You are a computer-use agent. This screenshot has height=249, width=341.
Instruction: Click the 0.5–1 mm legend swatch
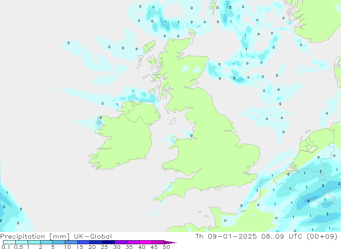22,242
